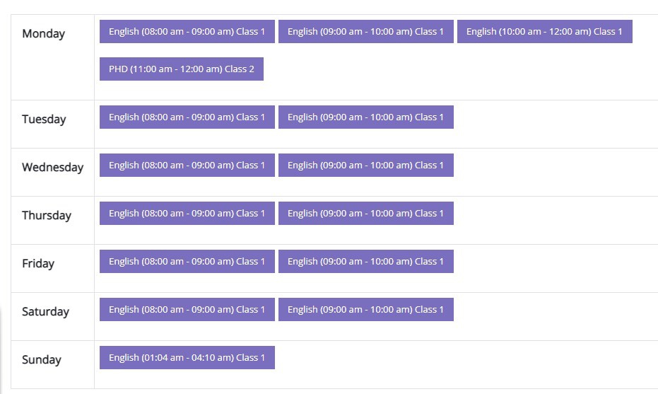The image size is (658, 394).
Task: Select the Sunday day label
Action: 42,360
